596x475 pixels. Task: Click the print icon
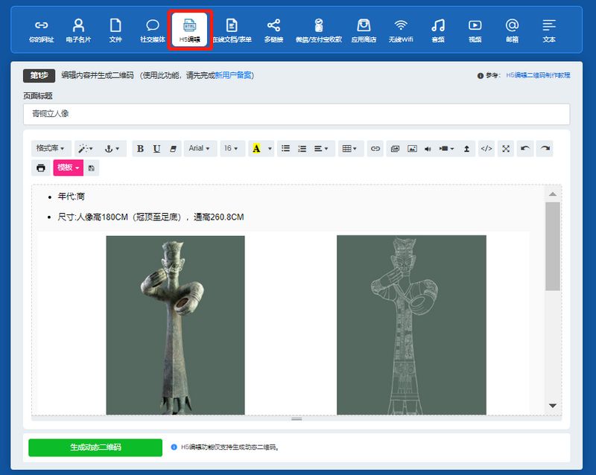coord(41,168)
